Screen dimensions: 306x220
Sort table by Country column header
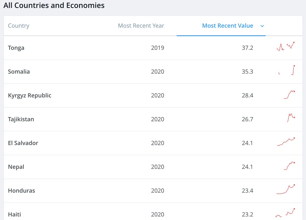(x=19, y=26)
